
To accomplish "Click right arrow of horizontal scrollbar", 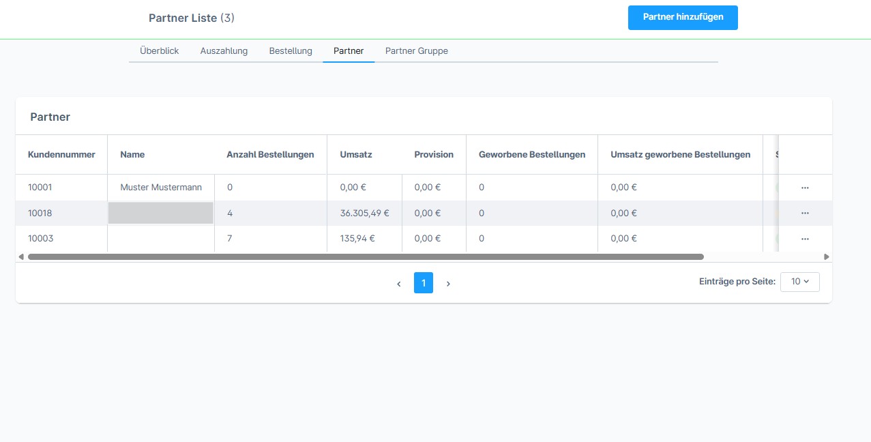I will [827, 257].
